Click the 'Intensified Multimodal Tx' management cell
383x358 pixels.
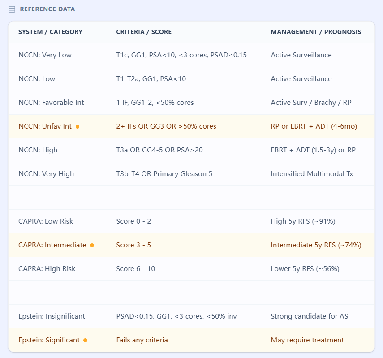[312, 174]
